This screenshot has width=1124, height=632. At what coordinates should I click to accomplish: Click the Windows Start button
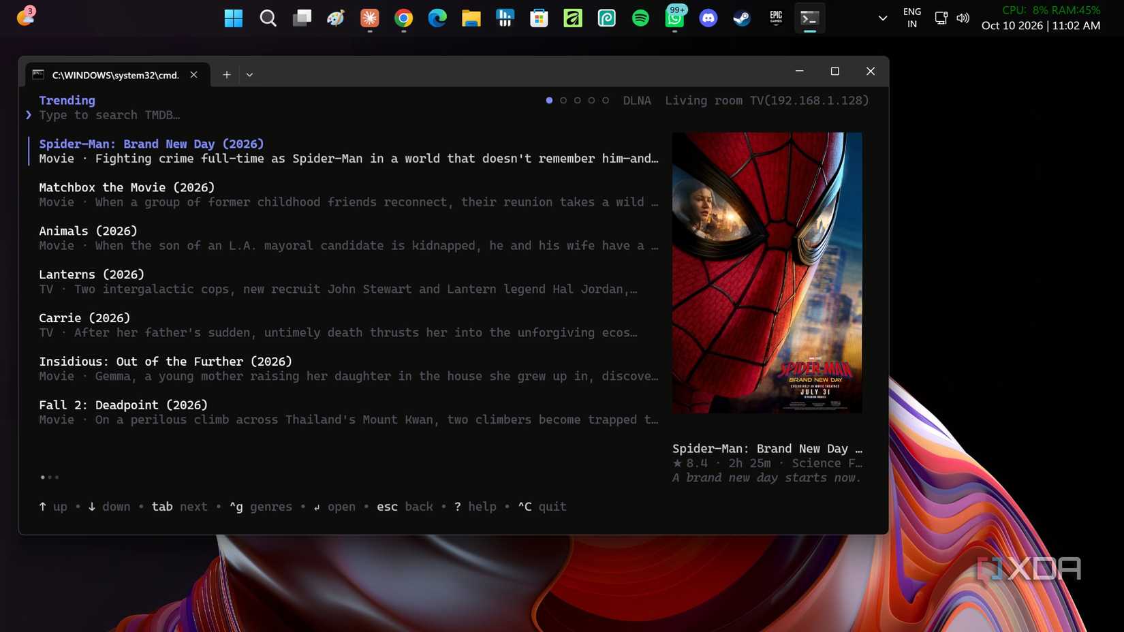tap(234, 18)
